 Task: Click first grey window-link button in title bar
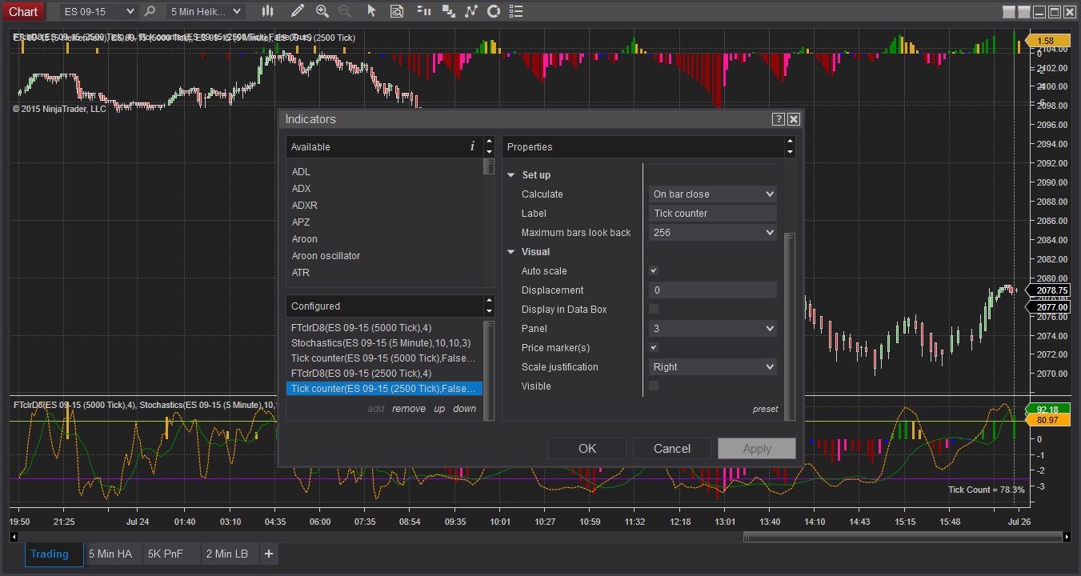pos(1009,12)
